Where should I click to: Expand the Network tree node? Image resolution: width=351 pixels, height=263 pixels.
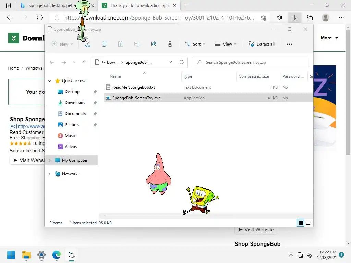[50, 174]
